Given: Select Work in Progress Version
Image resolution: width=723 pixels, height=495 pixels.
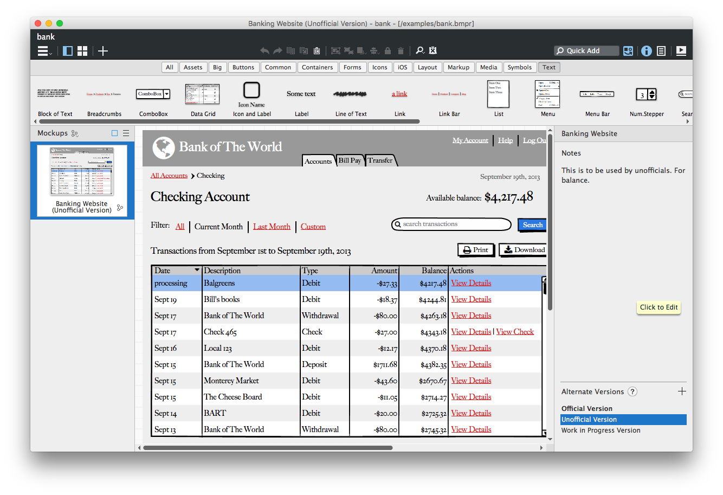Looking at the screenshot, I should (601, 430).
